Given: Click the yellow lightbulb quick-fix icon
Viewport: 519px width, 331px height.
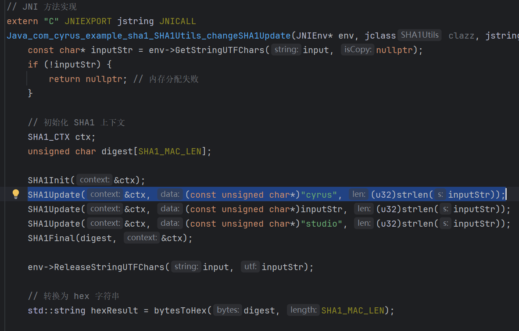Looking at the screenshot, I should (15, 194).
